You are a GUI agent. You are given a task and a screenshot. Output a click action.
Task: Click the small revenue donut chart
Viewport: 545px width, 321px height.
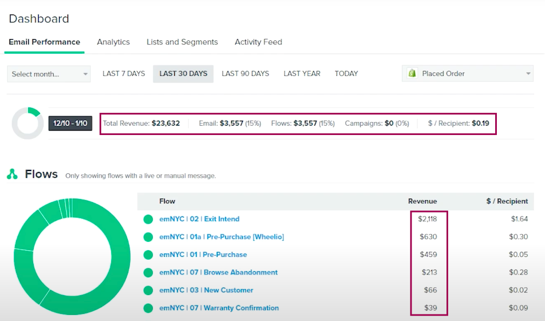27,123
